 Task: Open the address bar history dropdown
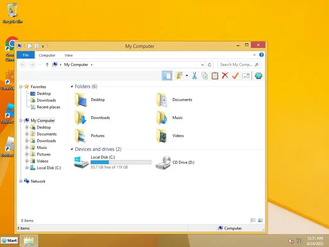coord(202,65)
